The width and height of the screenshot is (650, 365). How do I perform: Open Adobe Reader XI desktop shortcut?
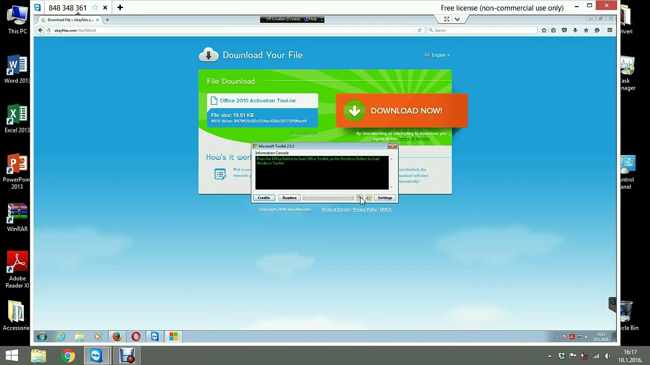[17, 270]
